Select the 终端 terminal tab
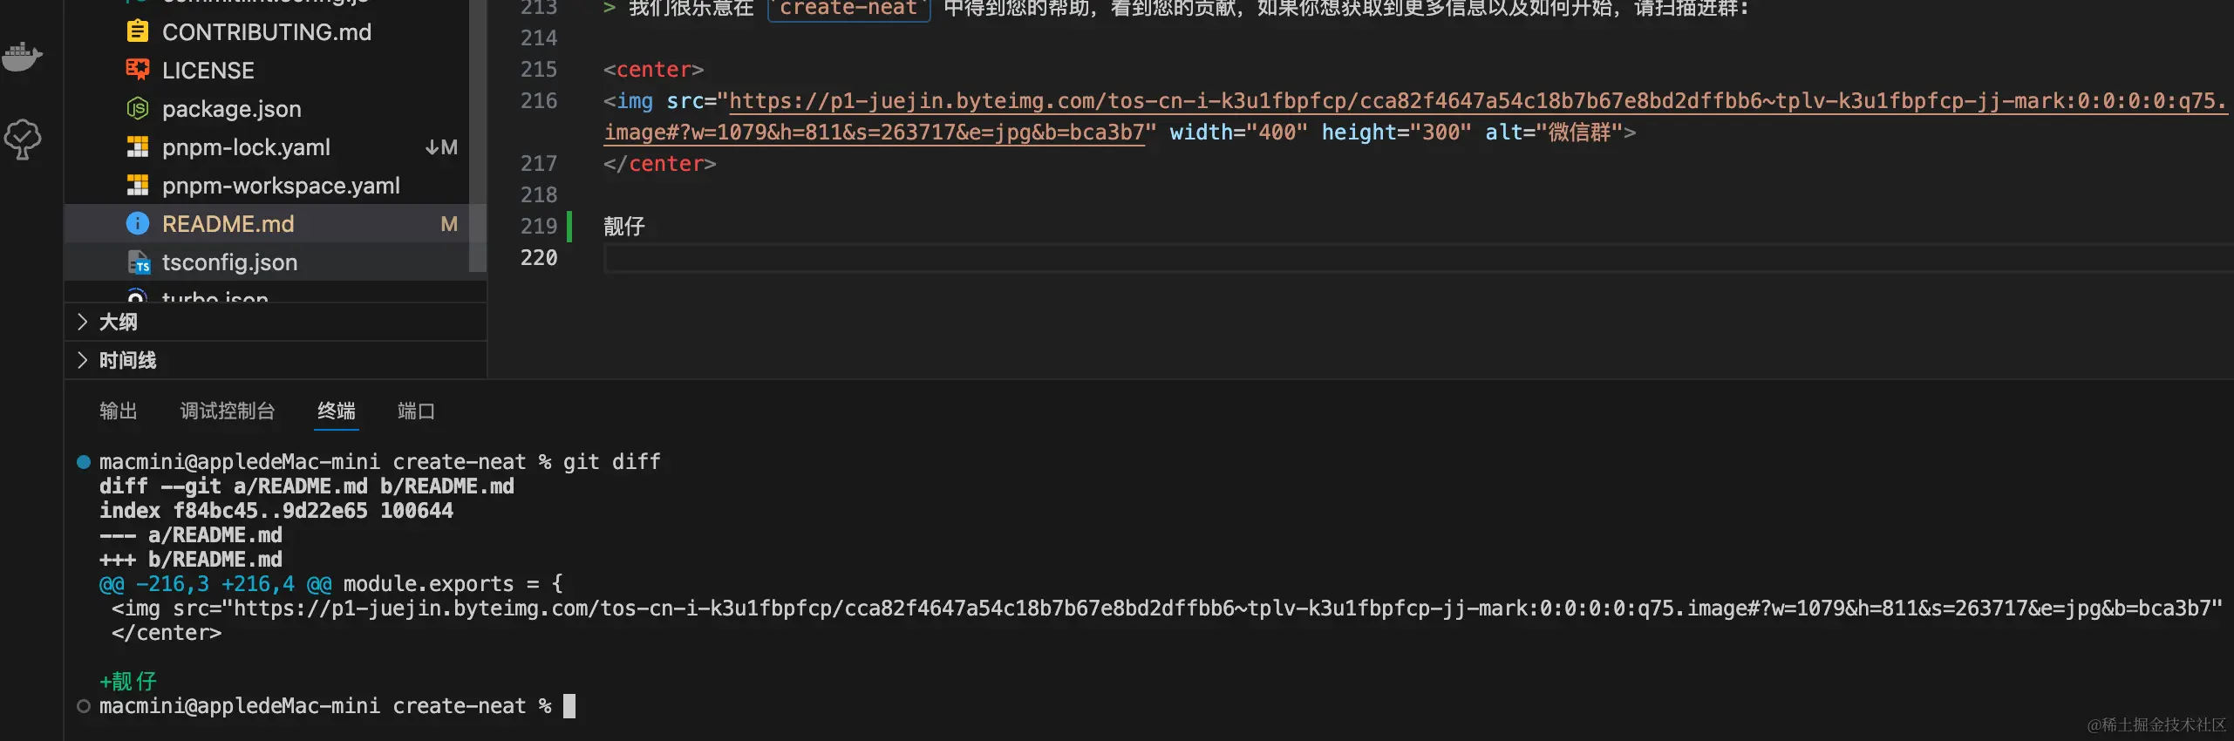2234x741 pixels. tap(337, 411)
